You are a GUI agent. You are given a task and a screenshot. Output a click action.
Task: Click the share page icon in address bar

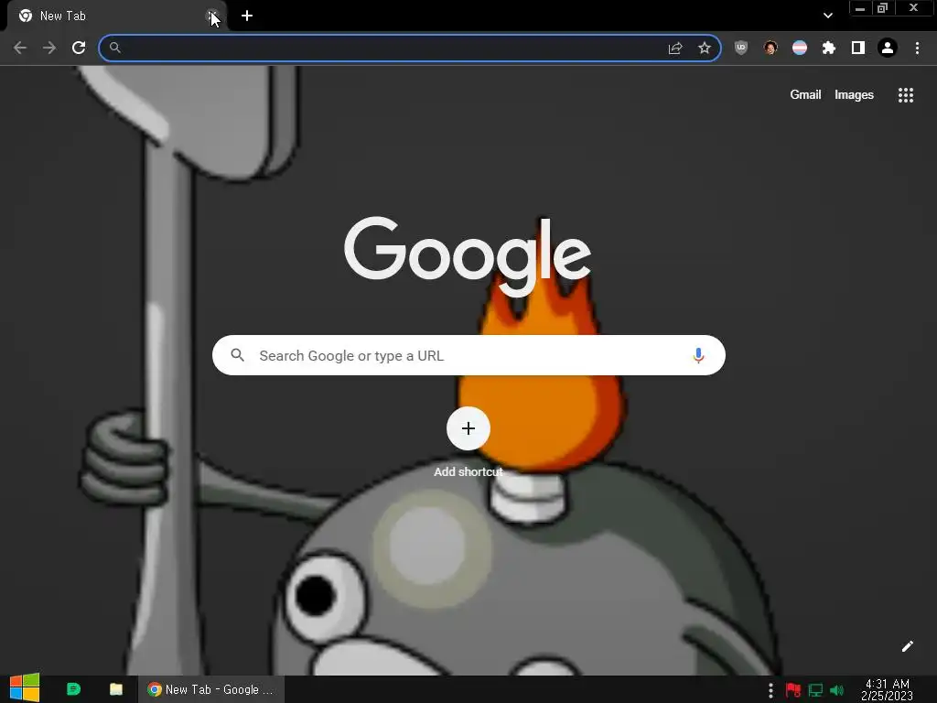click(x=675, y=48)
